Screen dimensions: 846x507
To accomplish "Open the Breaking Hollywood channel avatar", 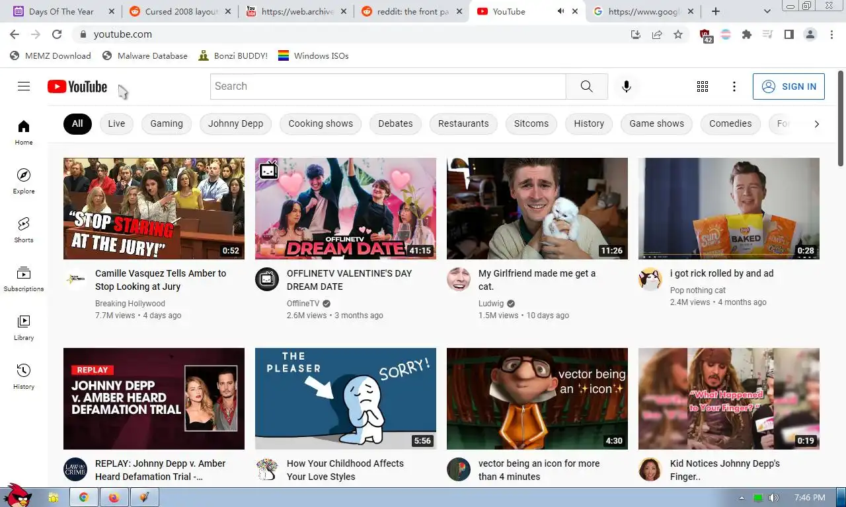I will (75, 279).
